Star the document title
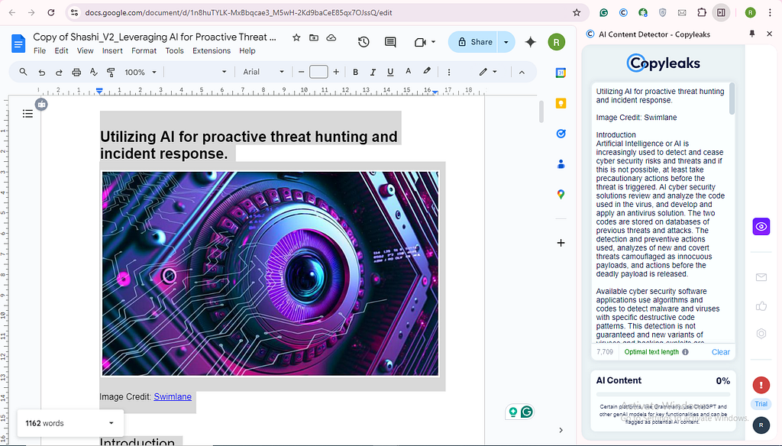The height and width of the screenshot is (446, 782). click(296, 37)
